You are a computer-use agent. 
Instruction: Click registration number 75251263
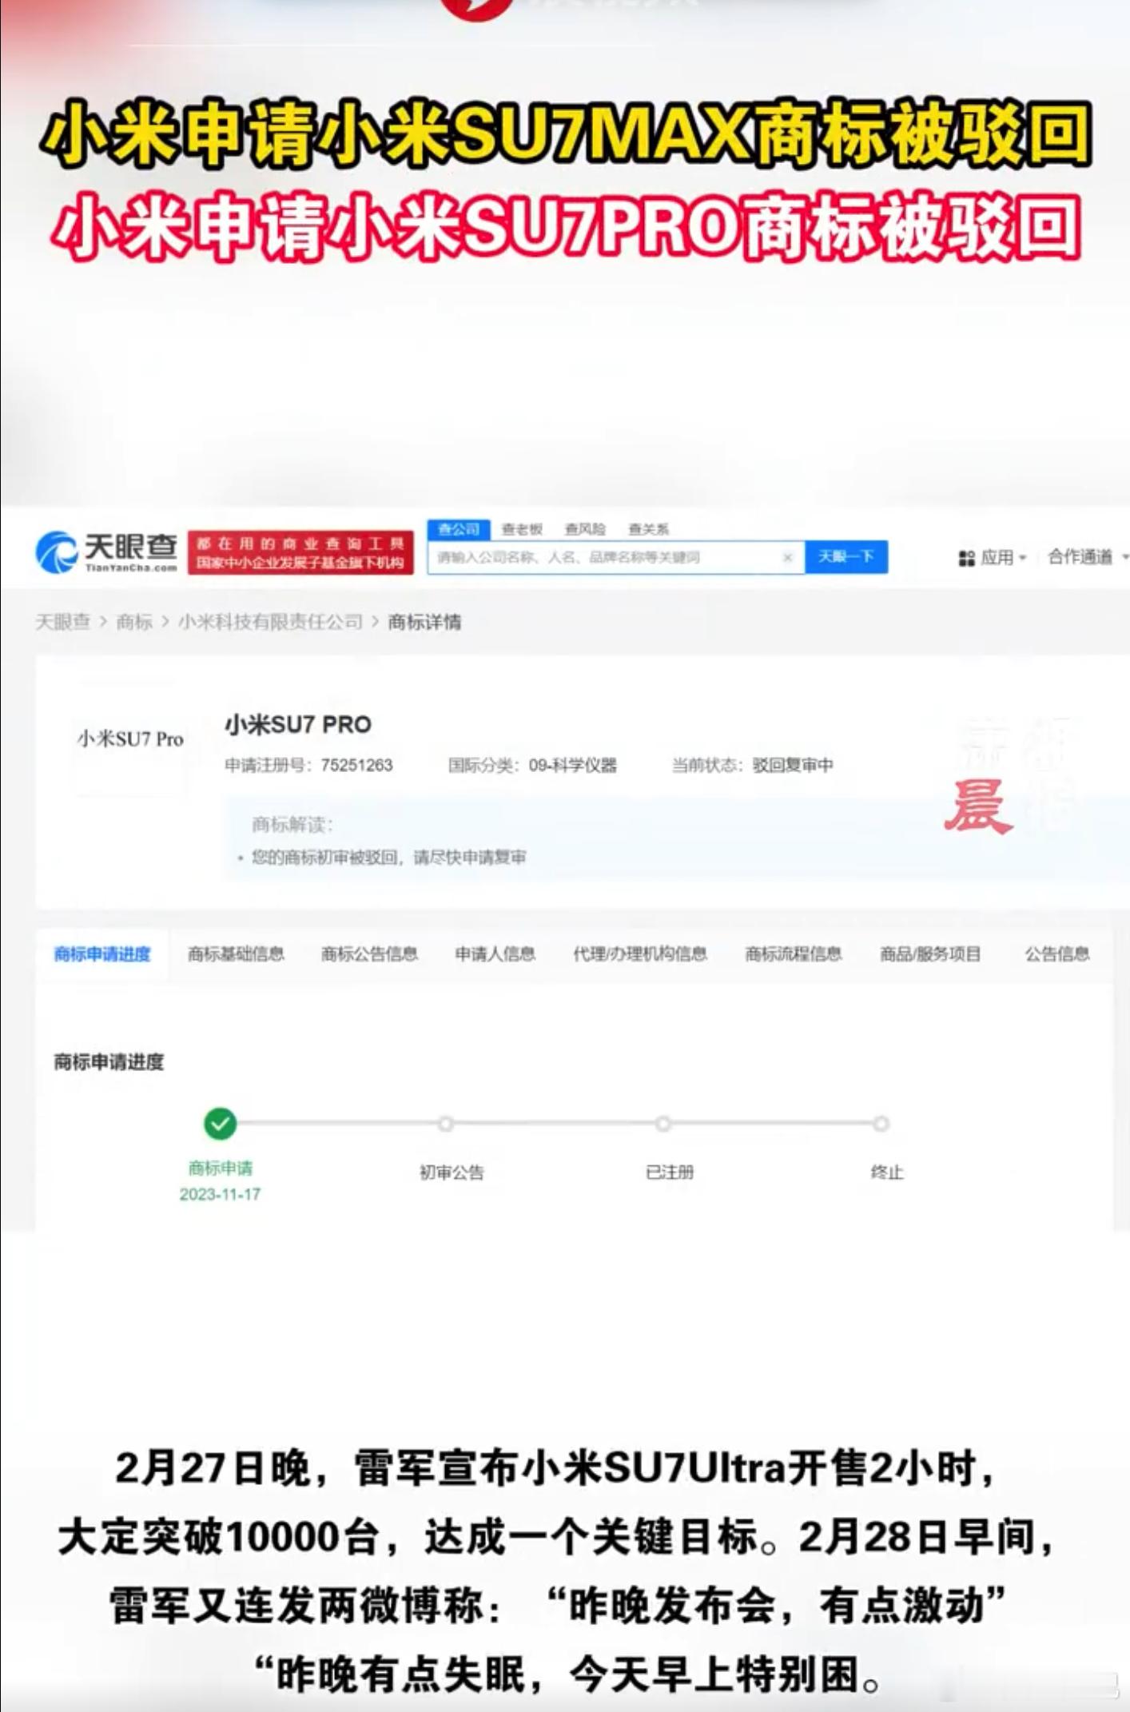(356, 765)
